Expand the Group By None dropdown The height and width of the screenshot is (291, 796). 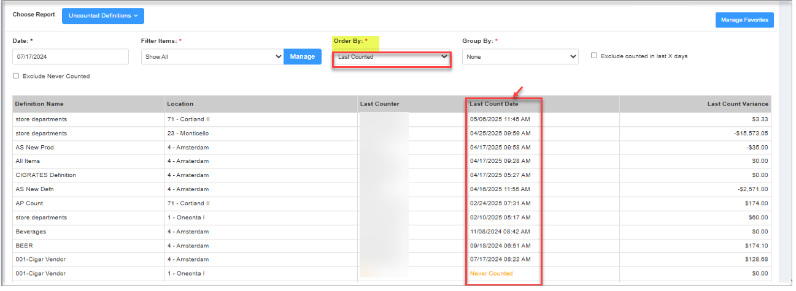click(x=520, y=56)
